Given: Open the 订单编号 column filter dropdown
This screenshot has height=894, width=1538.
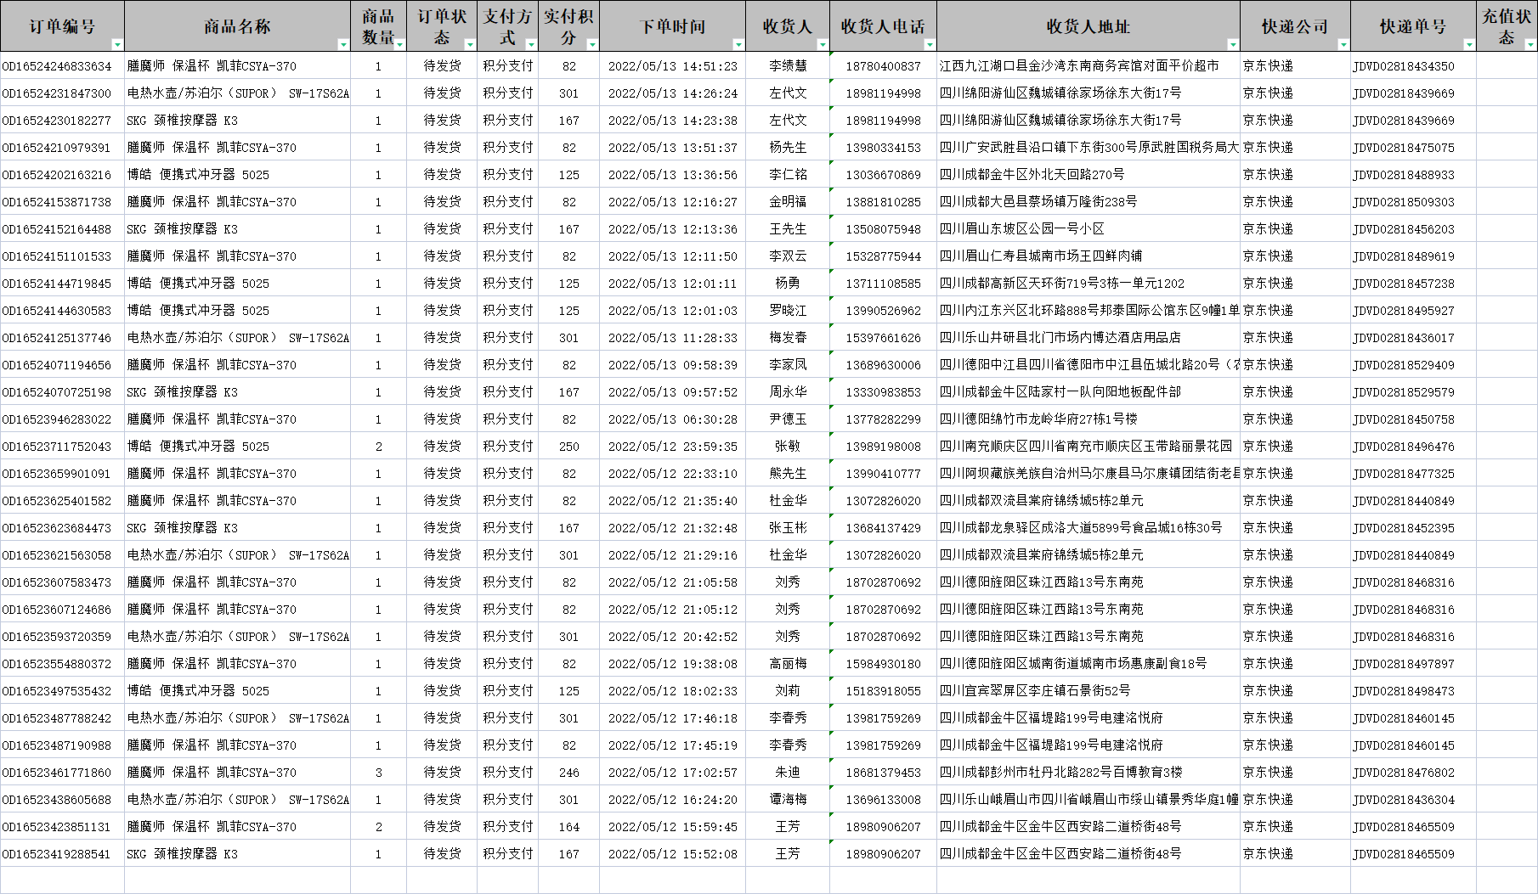Looking at the screenshot, I should [117, 44].
